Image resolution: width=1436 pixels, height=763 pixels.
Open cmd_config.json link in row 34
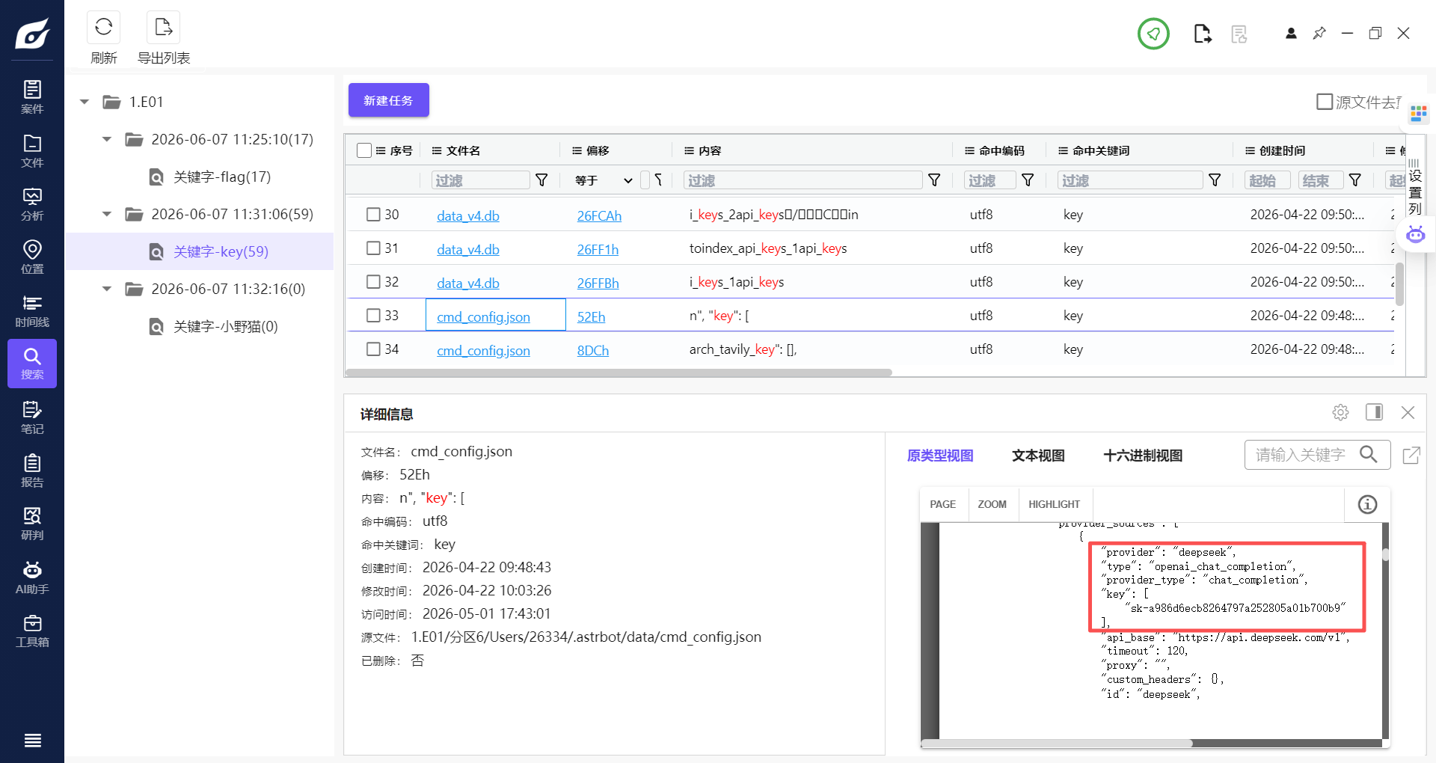click(x=483, y=350)
